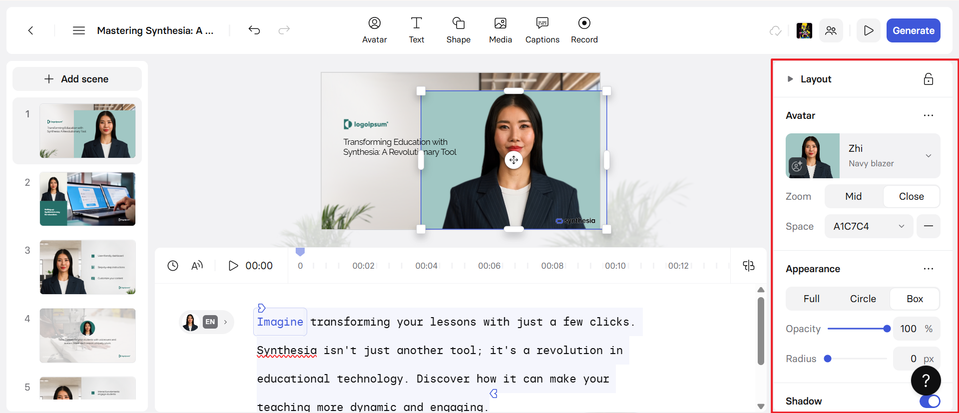
Task: Open the Captions tool
Action: (x=542, y=30)
